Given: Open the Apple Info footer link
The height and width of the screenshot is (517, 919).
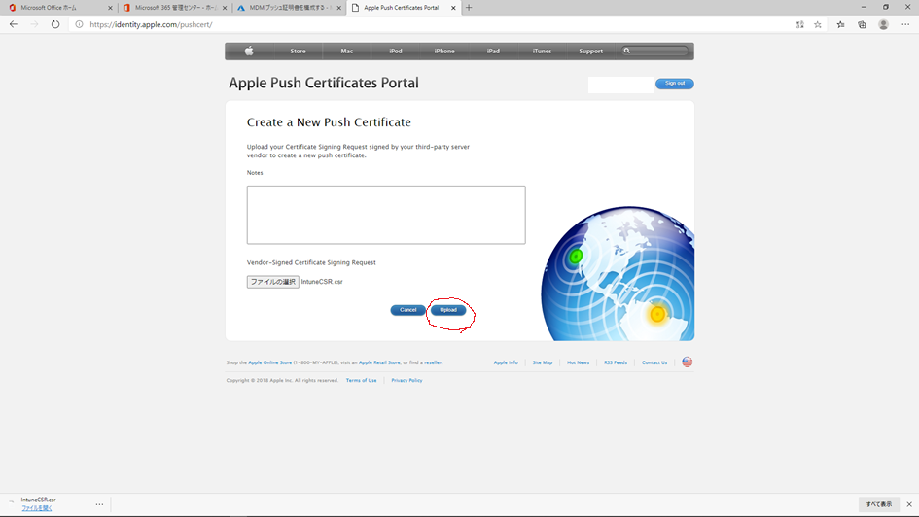Looking at the screenshot, I should (x=506, y=362).
